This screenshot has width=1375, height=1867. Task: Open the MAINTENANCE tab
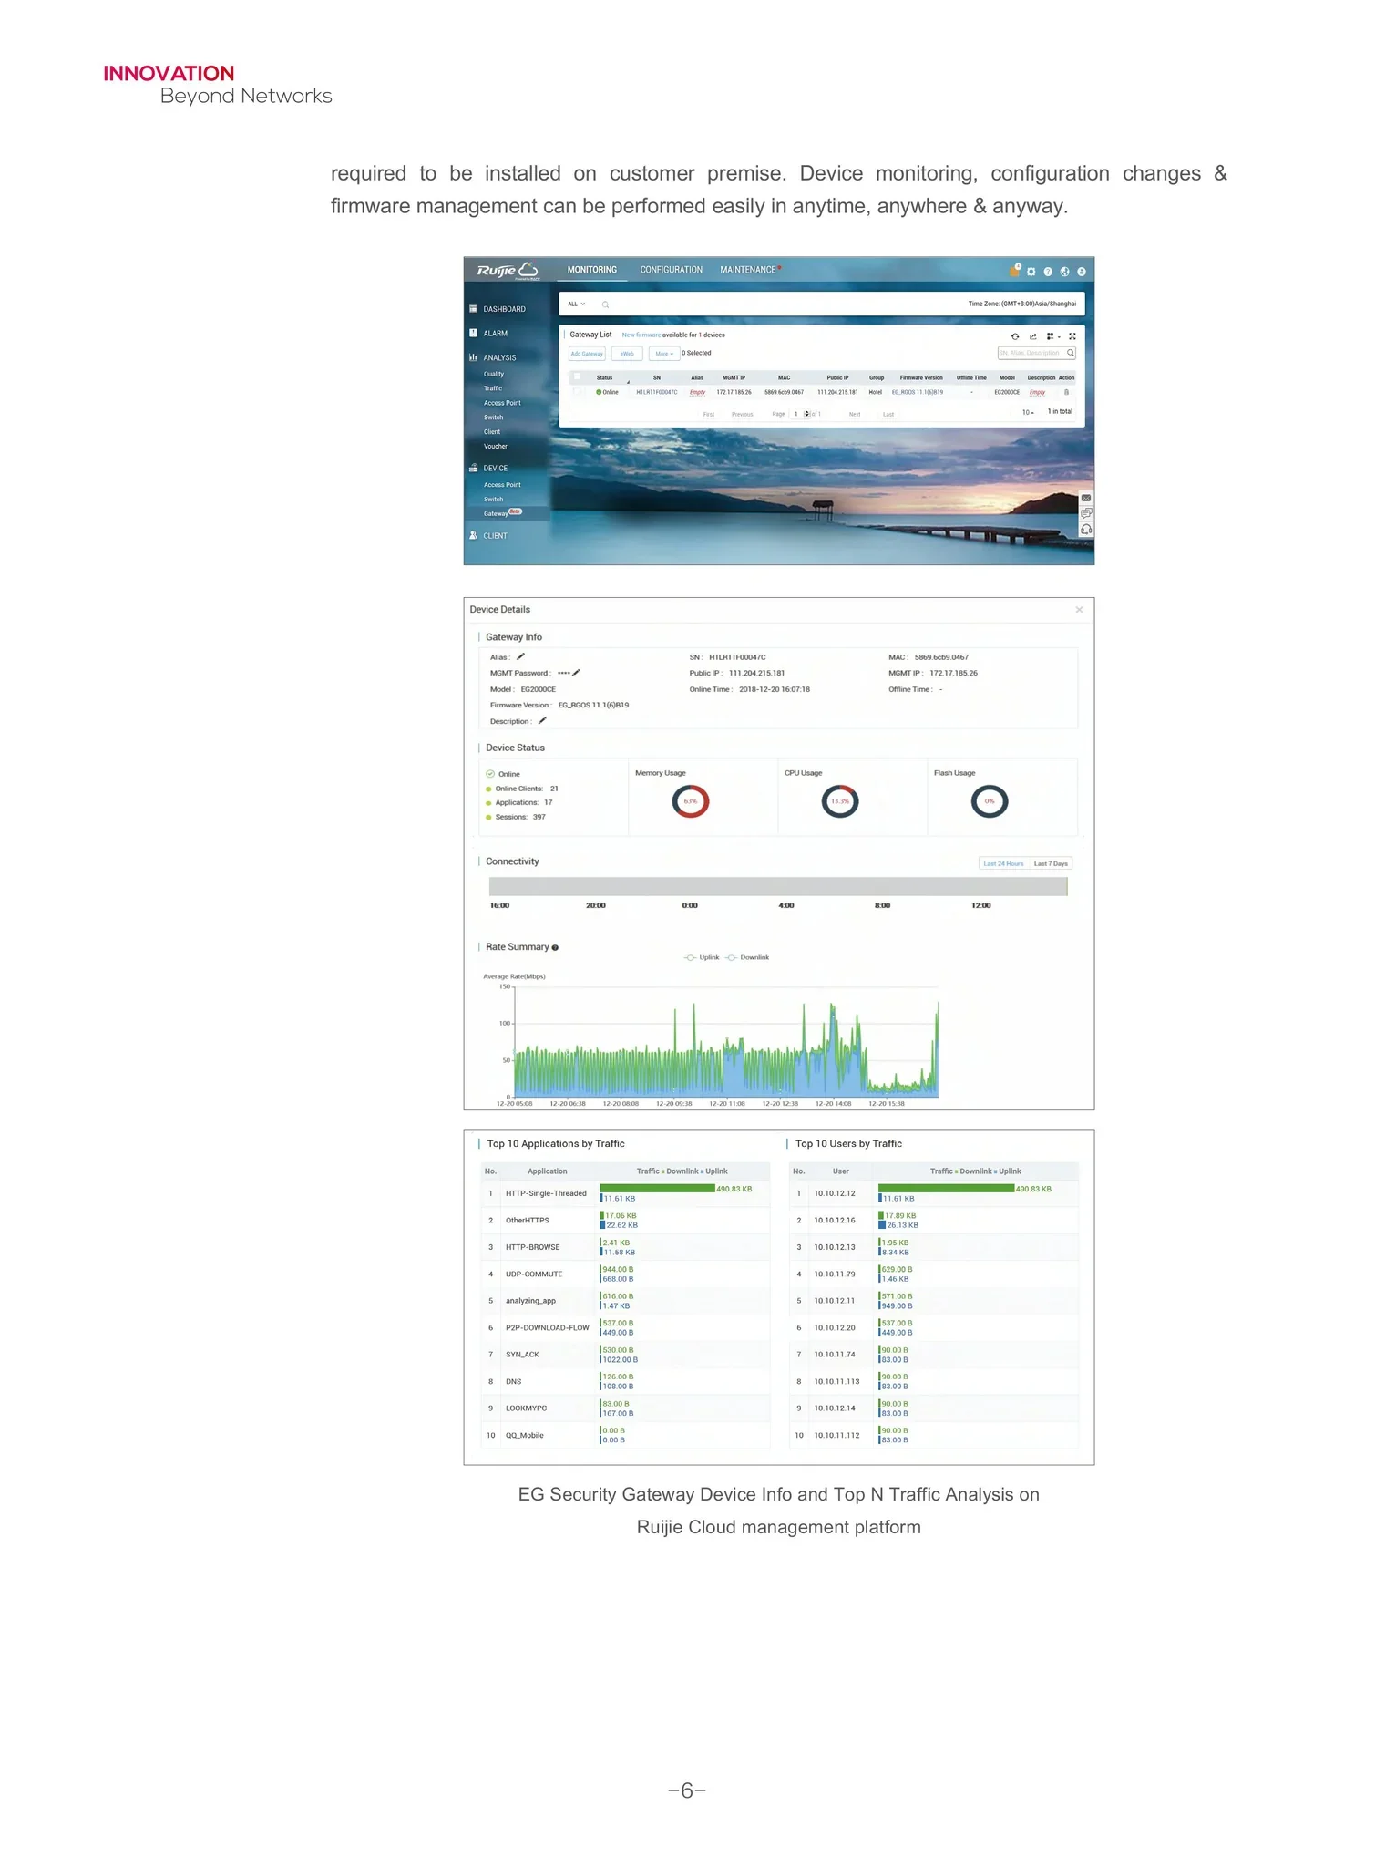[x=748, y=270]
